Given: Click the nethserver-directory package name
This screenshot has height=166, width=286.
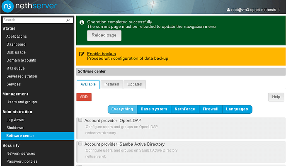Looking at the screenshot, I should click(100, 133).
